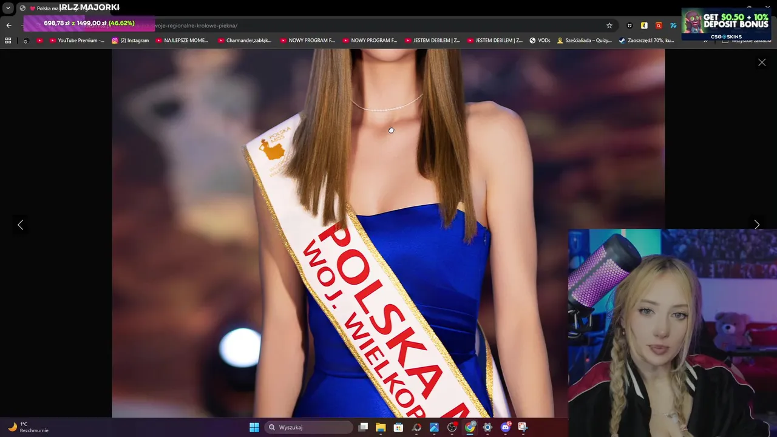Click the first dark extension icon in toolbar
This screenshot has height=437, width=777.
tap(629, 25)
